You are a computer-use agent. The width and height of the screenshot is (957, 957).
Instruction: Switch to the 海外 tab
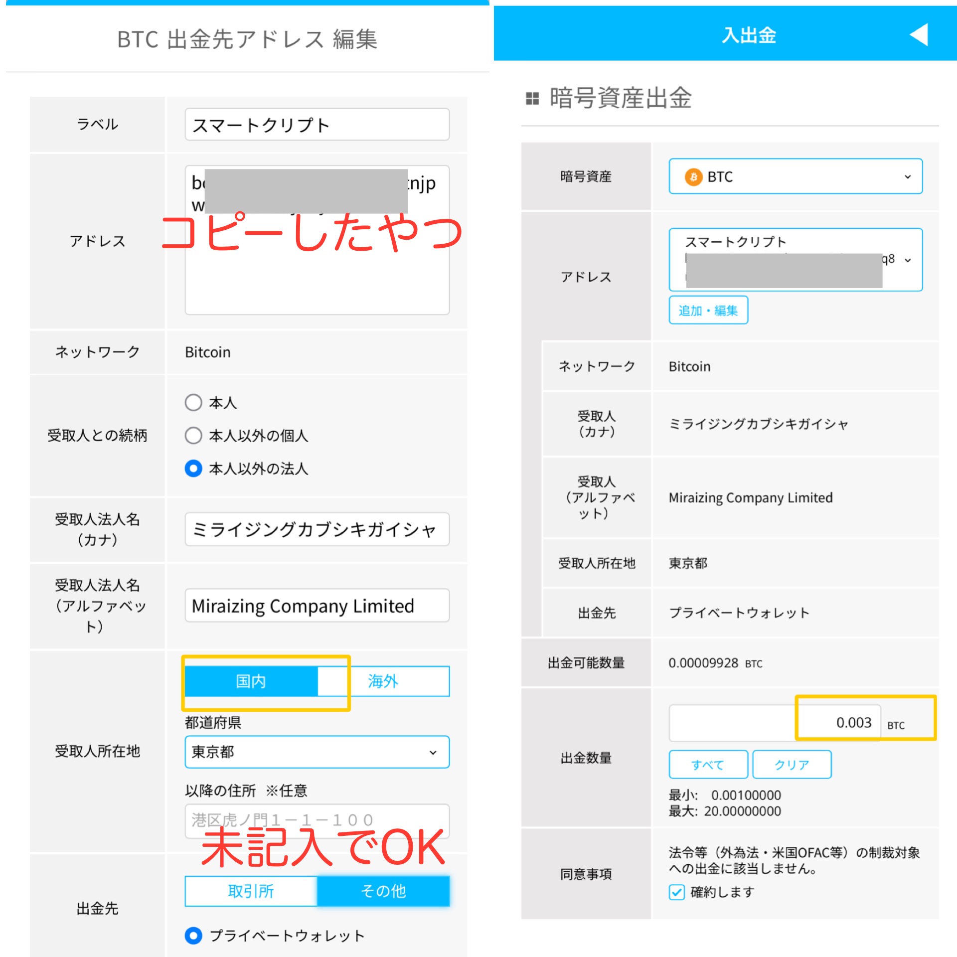[383, 681]
